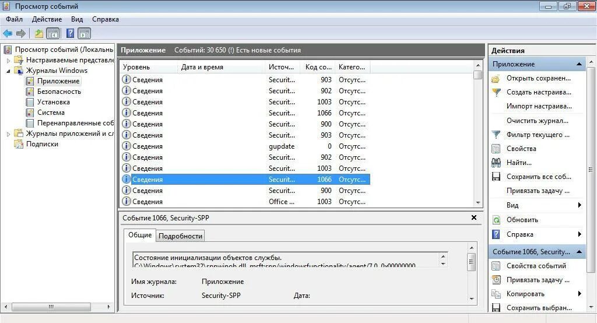Open the Вид submenu arrow
Screen dimensions: 597x323
[x=580, y=205]
